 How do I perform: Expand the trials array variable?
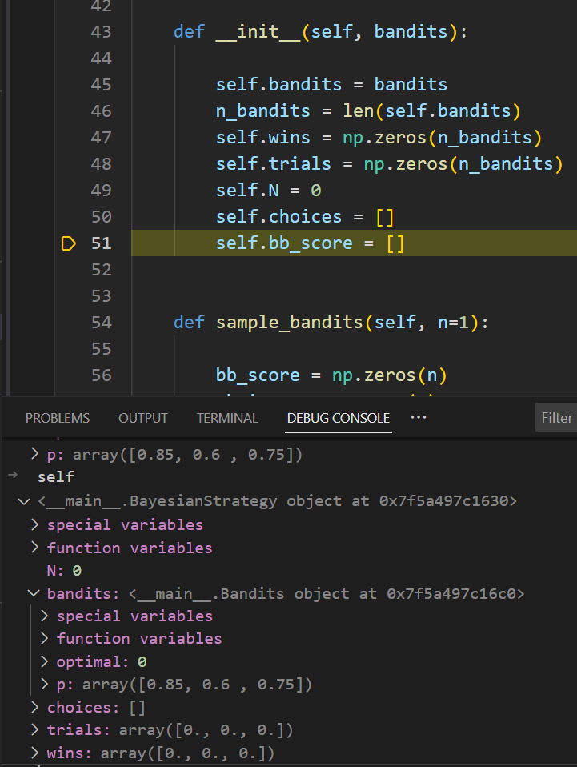(34, 729)
